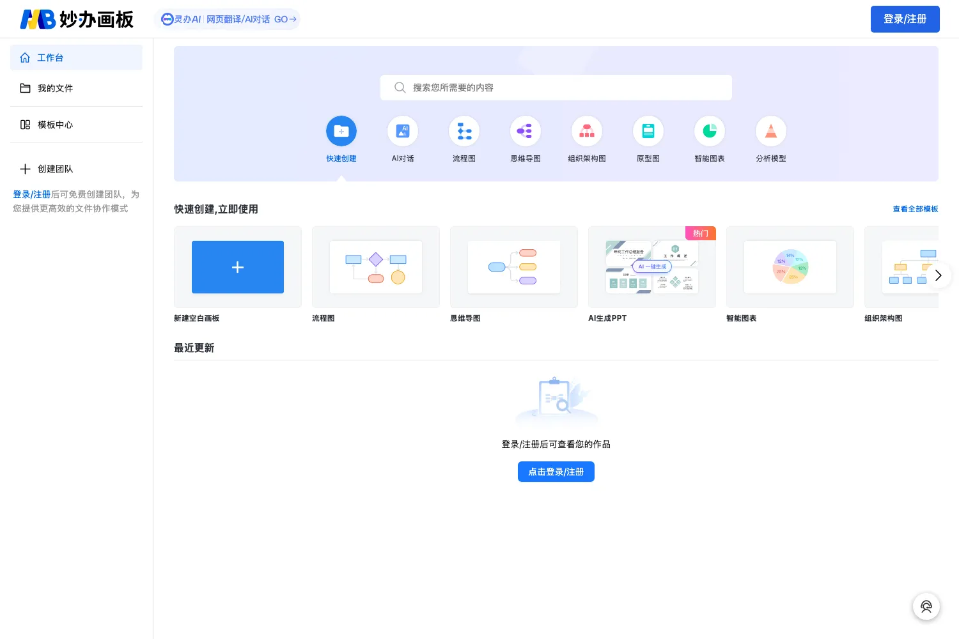Screen dimensions: 959x639
Task: Follow the 登录/注册 link in sidebar text
Action: [x=31, y=194]
